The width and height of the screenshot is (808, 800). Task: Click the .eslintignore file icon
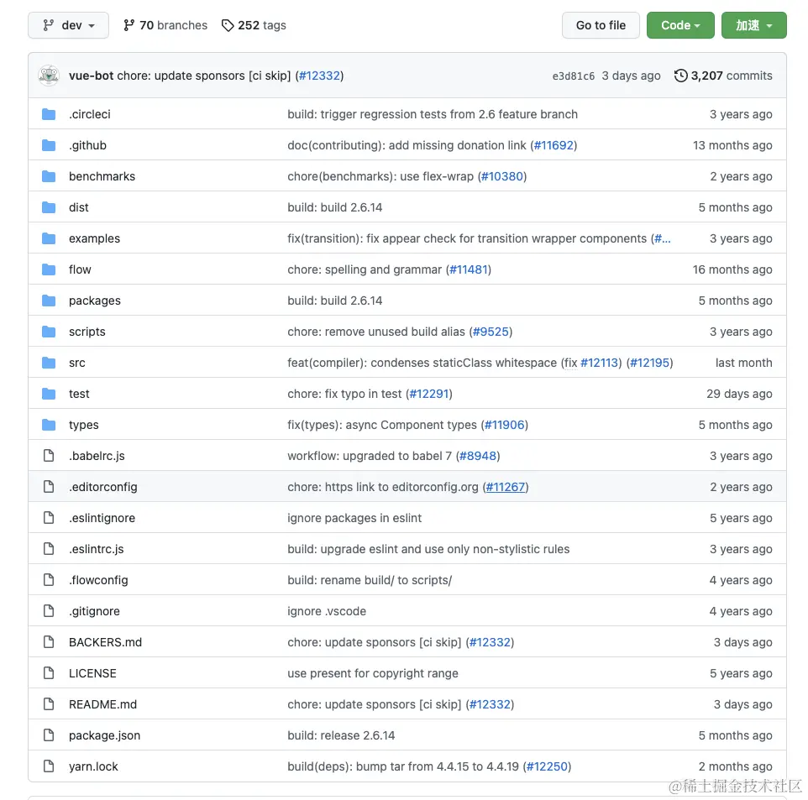coord(49,518)
